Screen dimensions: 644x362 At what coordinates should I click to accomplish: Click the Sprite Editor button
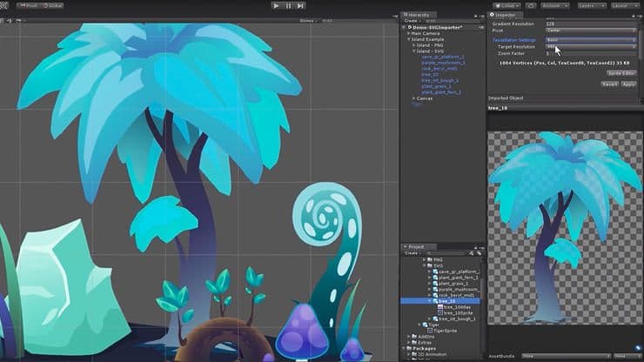621,73
